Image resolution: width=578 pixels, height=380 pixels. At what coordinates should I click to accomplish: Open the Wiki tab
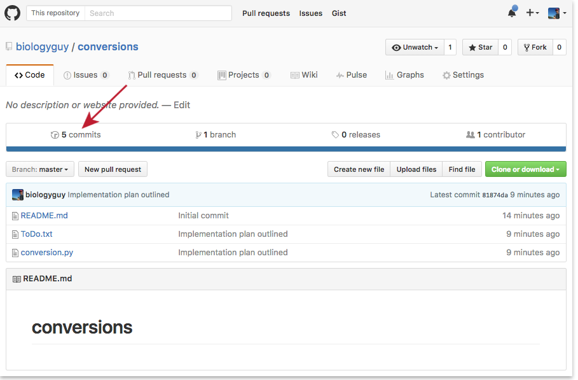pyautogui.click(x=304, y=75)
